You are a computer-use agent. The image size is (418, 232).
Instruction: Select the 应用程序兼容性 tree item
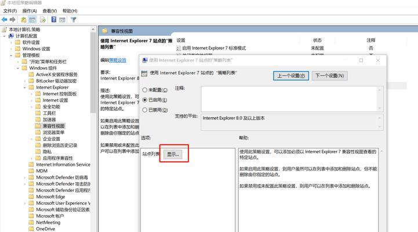pyautogui.click(x=57, y=158)
